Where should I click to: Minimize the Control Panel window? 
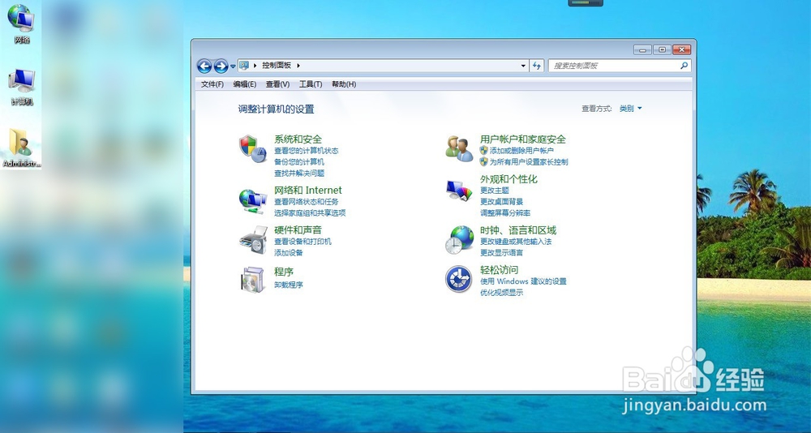pos(642,49)
